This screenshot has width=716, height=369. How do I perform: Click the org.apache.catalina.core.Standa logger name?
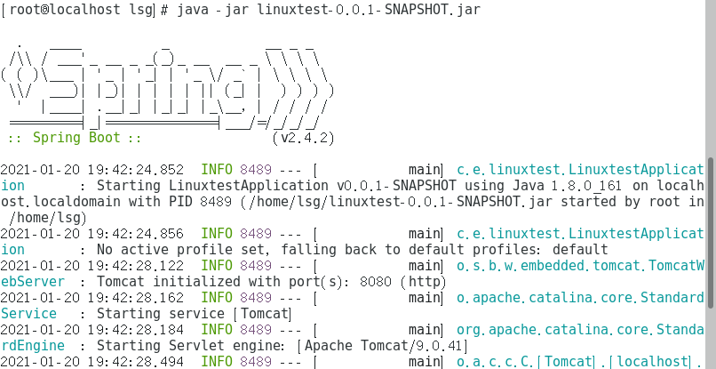[x=580, y=330]
